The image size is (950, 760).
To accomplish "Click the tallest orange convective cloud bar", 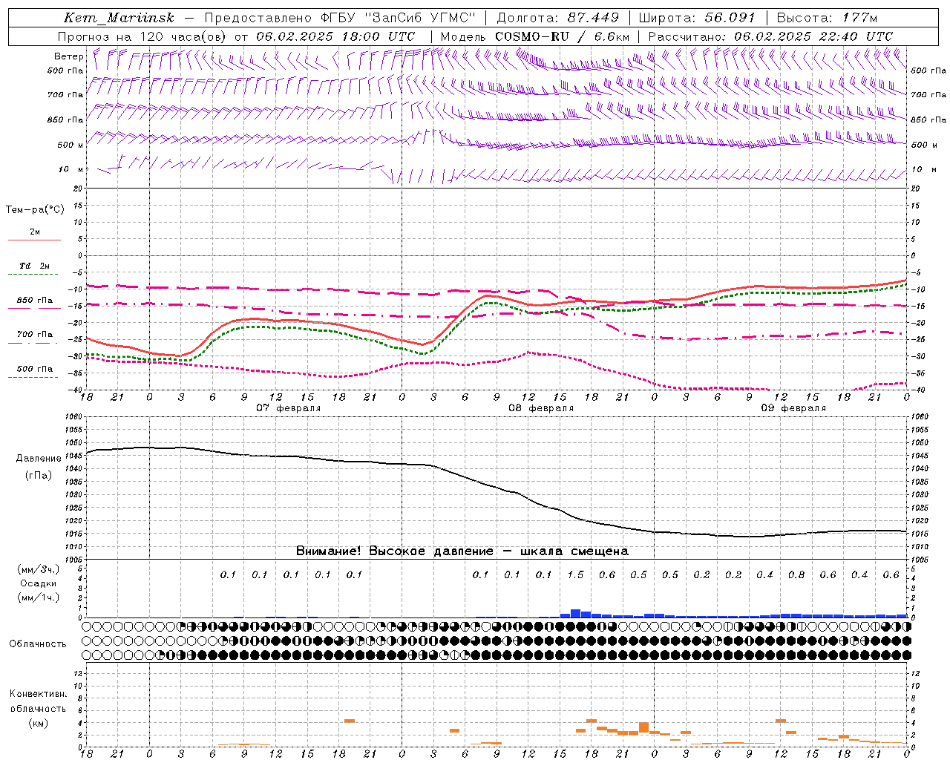I will pyautogui.click(x=643, y=728).
